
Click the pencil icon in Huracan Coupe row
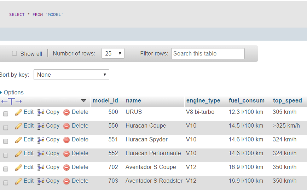pyautogui.click(x=18, y=126)
